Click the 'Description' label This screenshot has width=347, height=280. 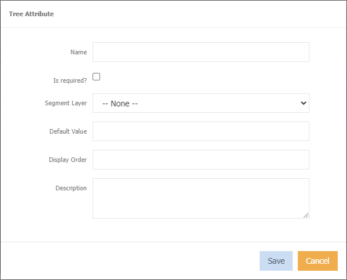tap(71, 188)
